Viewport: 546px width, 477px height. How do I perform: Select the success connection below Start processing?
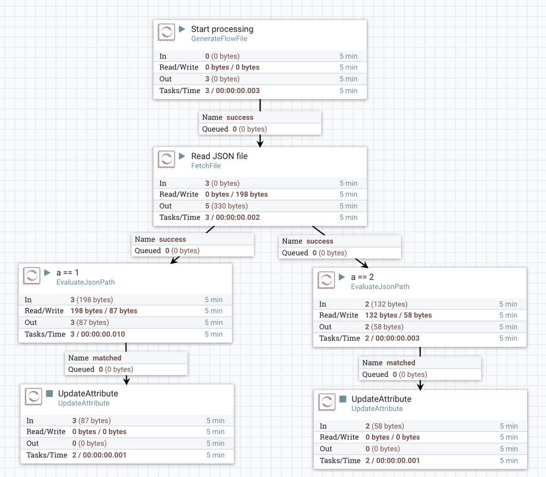[260, 123]
